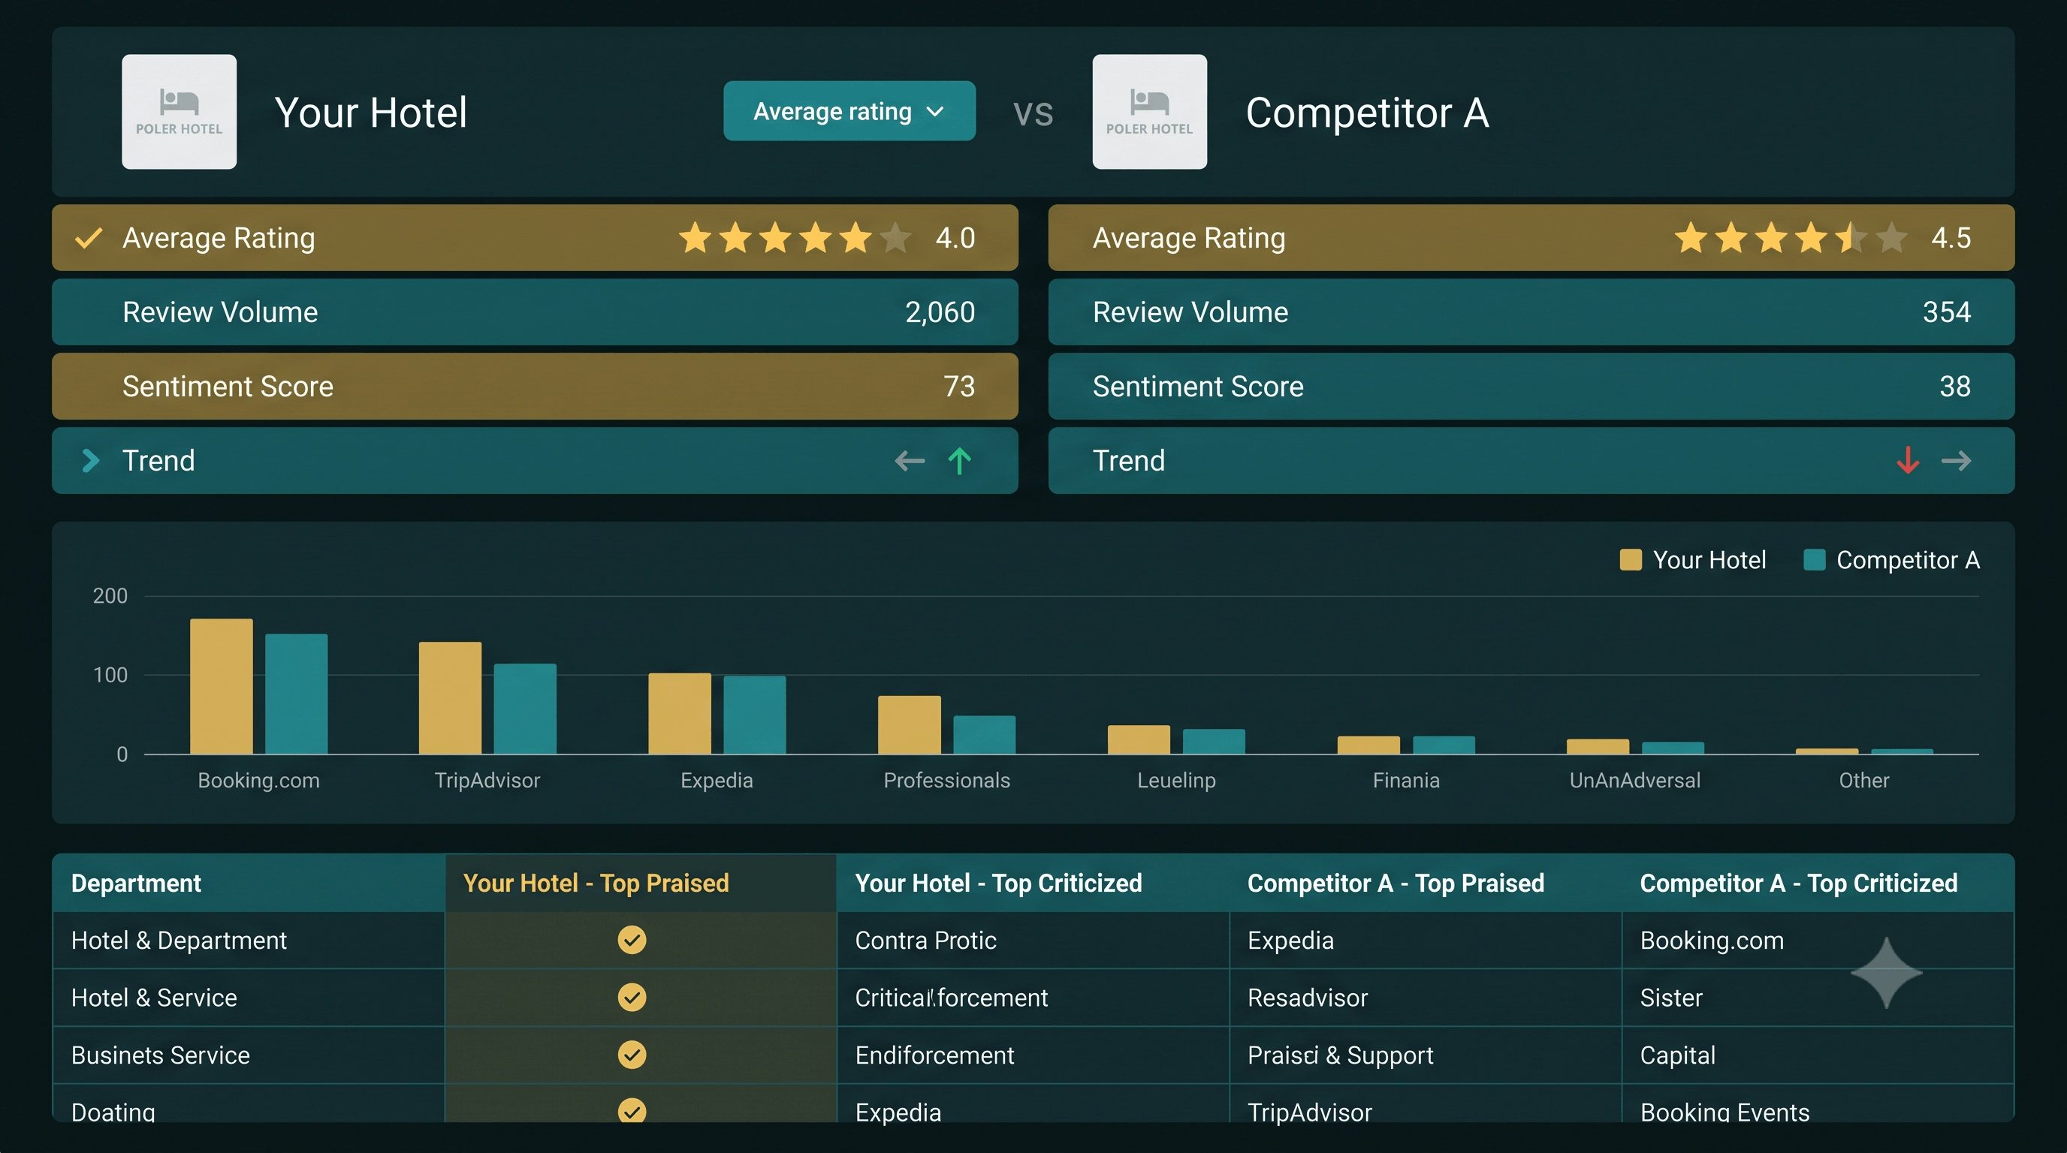Click the sparkle star icon near Booking.com cell
This screenshot has height=1153, width=2067.
click(1886, 973)
